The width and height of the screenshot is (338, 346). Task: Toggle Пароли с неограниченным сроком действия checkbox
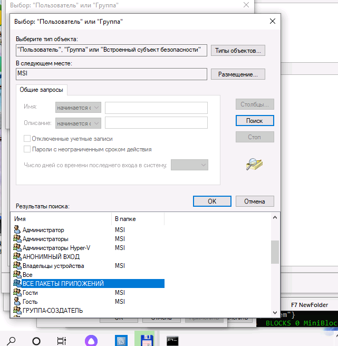coord(27,149)
